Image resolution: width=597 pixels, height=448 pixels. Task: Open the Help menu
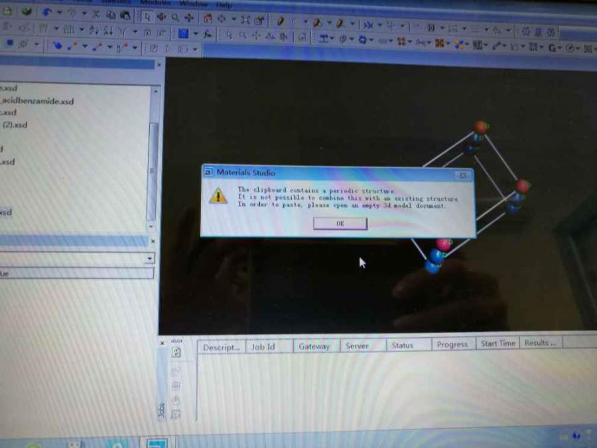tap(224, 5)
